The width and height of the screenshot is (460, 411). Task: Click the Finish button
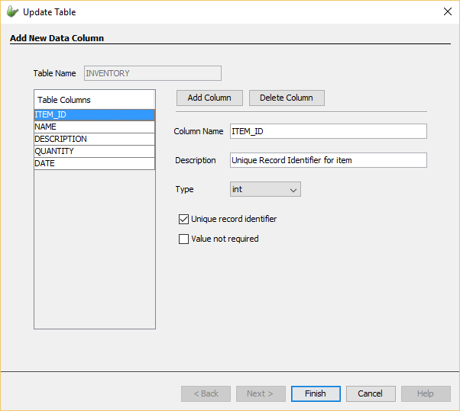[316, 393]
